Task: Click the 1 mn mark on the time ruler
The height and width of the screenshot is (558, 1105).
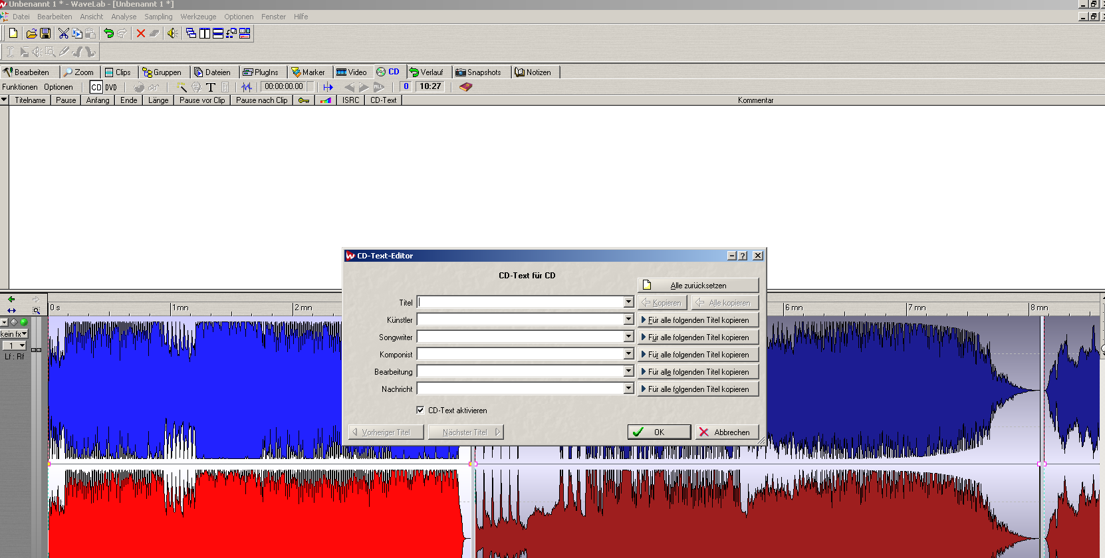Action: (180, 308)
